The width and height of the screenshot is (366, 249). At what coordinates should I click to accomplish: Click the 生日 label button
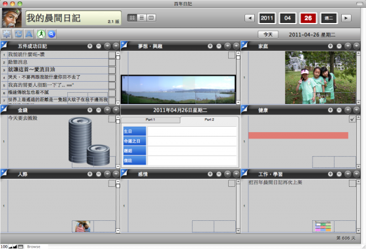[135, 131]
